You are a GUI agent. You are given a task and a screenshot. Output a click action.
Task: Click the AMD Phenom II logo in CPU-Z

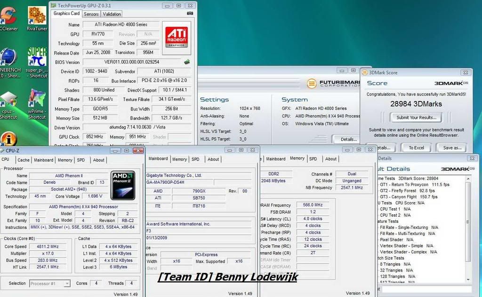click(x=123, y=185)
